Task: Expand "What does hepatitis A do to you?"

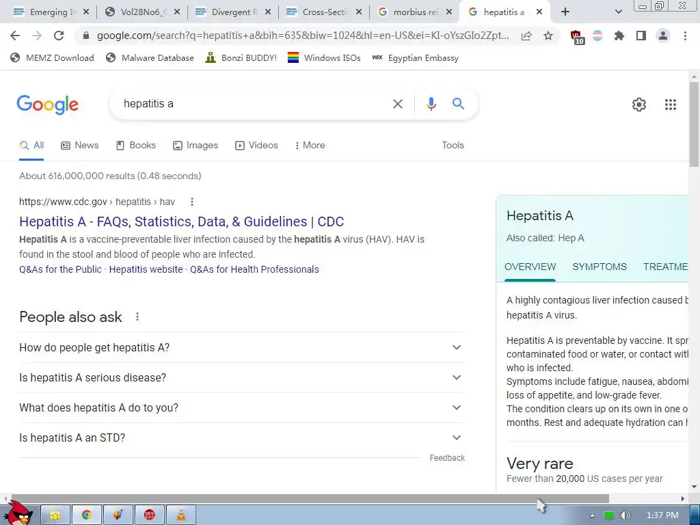Action: pyautogui.click(x=242, y=407)
